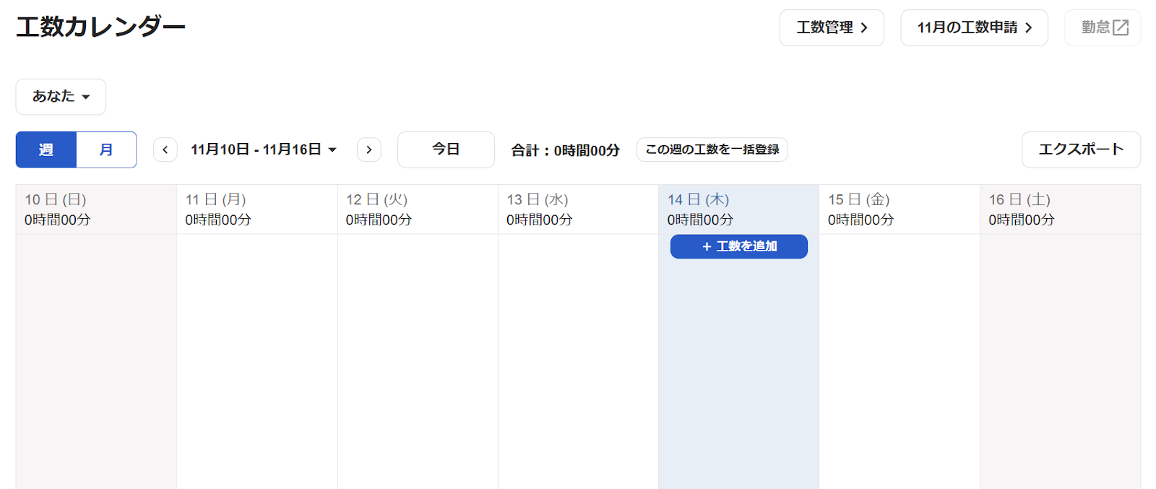This screenshot has width=1156, height=489.
Task: Select the 11 日 (月) column header
Action: (257, 209)
